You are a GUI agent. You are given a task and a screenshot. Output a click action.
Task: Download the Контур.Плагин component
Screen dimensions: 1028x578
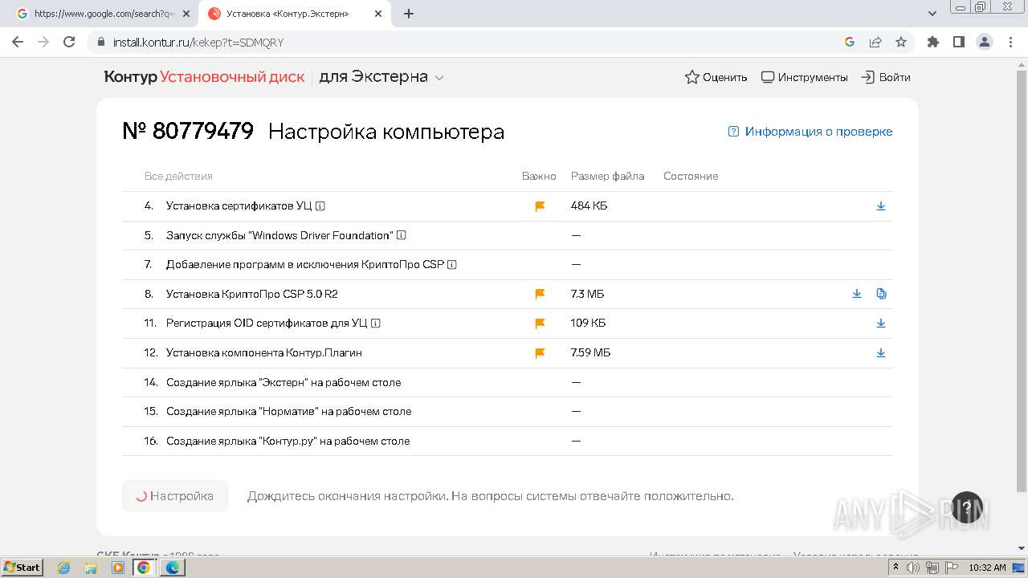[881, 353]
